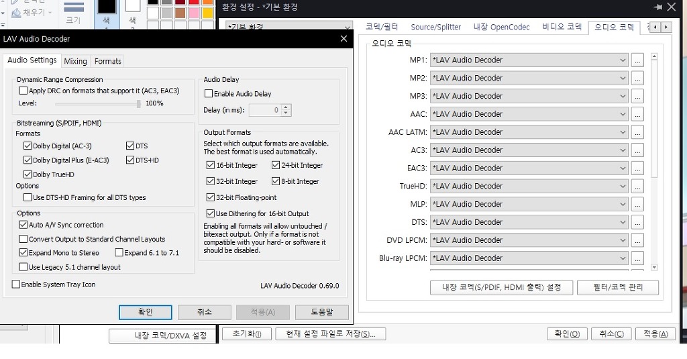Image resolution: width=687 pixels, height=359 pixels.
Task: Open 필터/코덱 관리 button
Action: point(618,288)
